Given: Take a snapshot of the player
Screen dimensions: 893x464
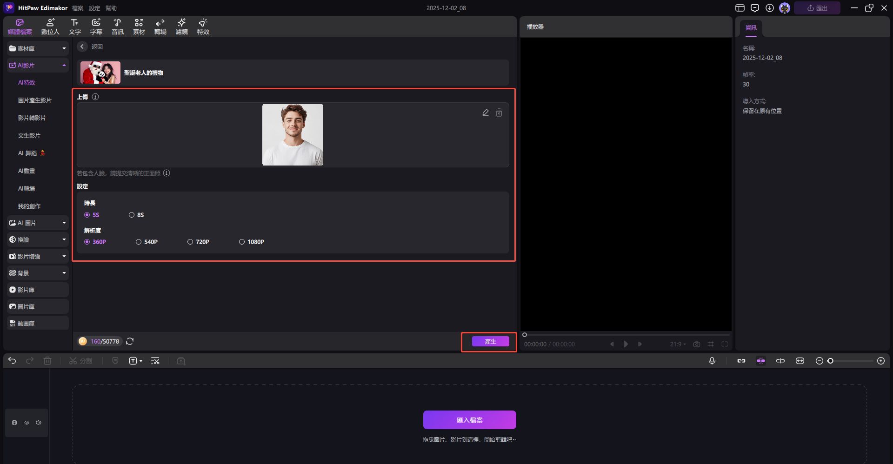Looking at the screenshot, I should click(696, 344).
